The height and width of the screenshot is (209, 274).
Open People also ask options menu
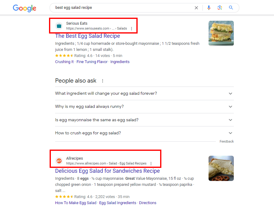click(103, 81)
